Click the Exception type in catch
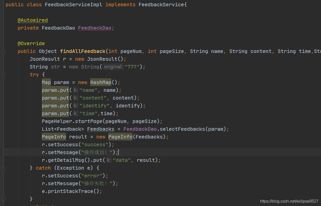This screenshot has height=206, width=321. pos(71,168)
